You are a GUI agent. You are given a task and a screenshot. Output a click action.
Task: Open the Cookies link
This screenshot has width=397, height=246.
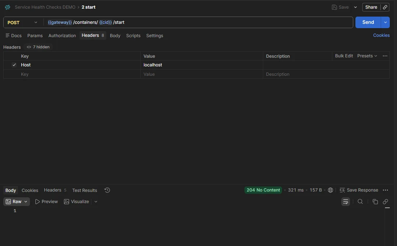[x=381, y=35]
